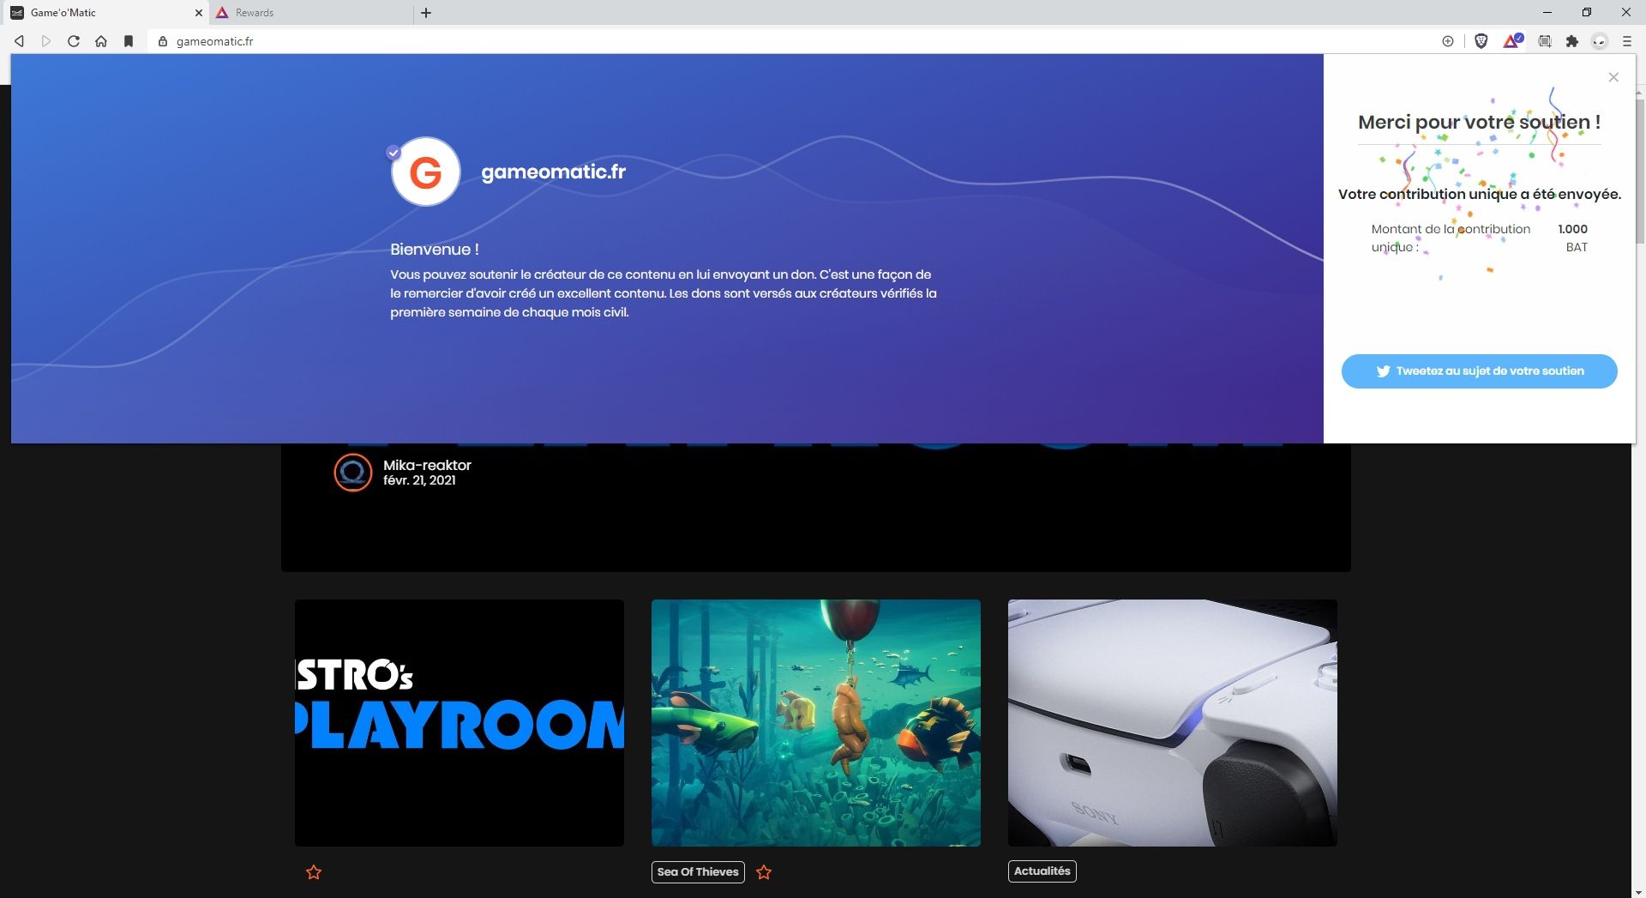This screenshot has height=898, width=1646.
Task: Open the extensions puzzle icon
Action: (1572, 41)
